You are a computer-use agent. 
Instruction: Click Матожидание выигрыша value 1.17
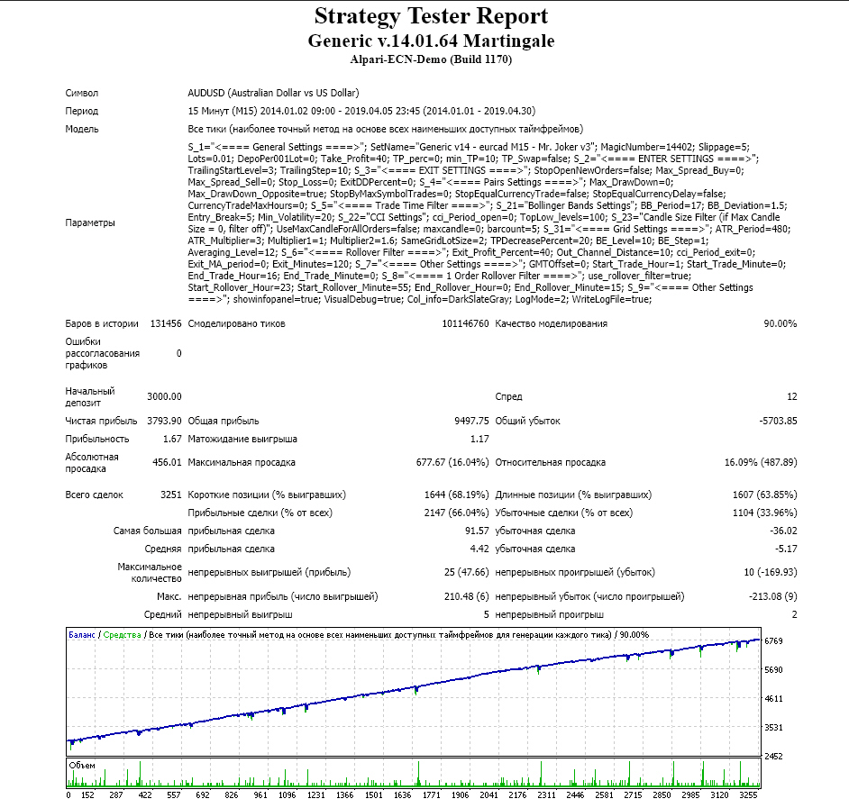479,439
